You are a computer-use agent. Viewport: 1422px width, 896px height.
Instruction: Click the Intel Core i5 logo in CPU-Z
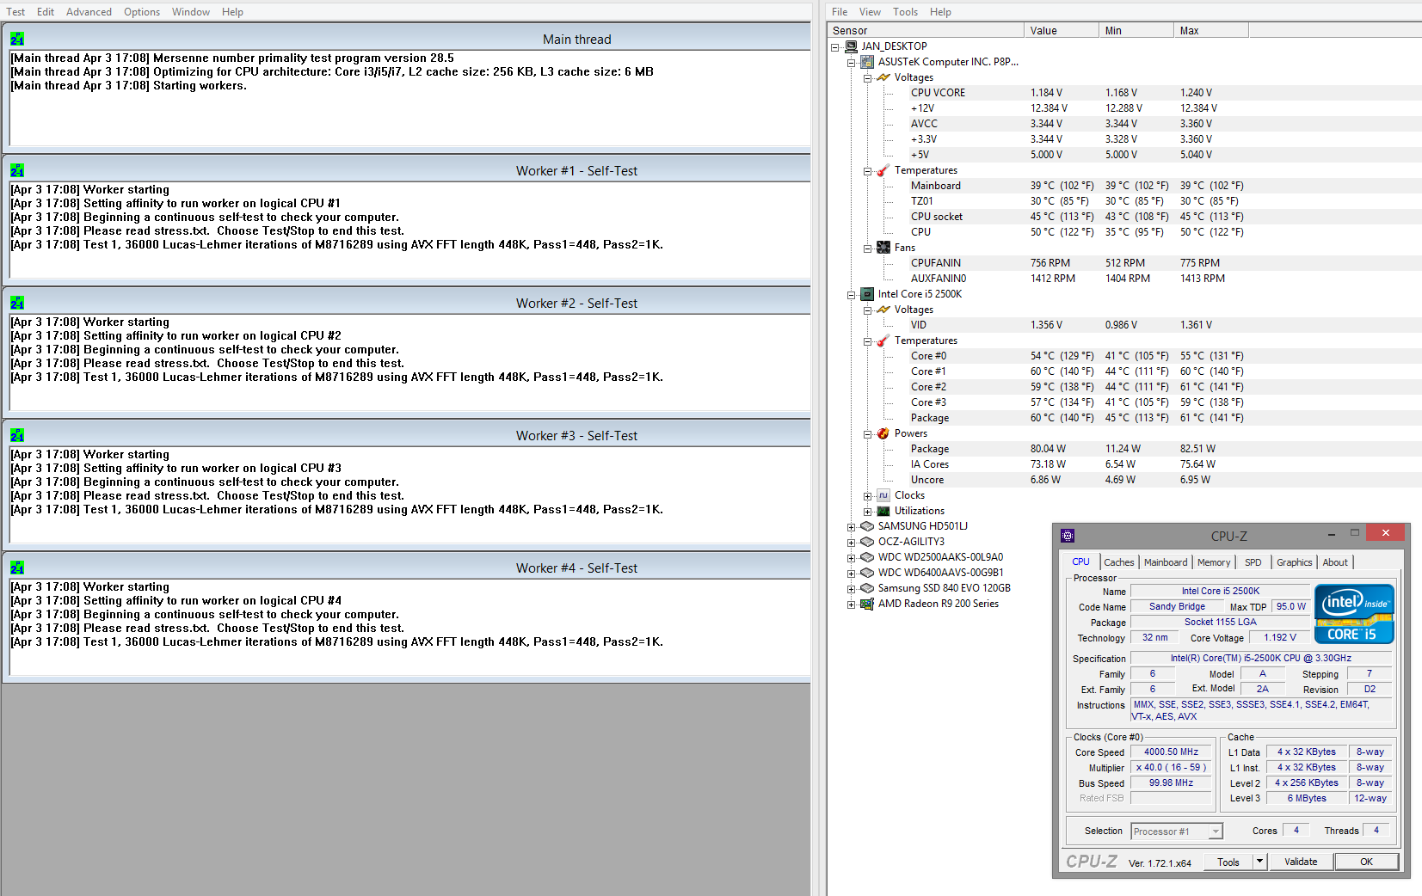(x=1354, y=614)
